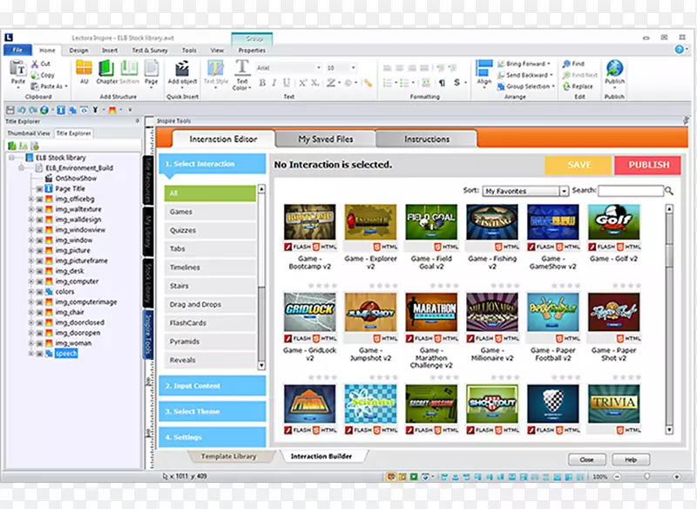Open the Bring Forward dropdown arrow
The height and width of the screenshot is (509, 697).
coord(549,64)
